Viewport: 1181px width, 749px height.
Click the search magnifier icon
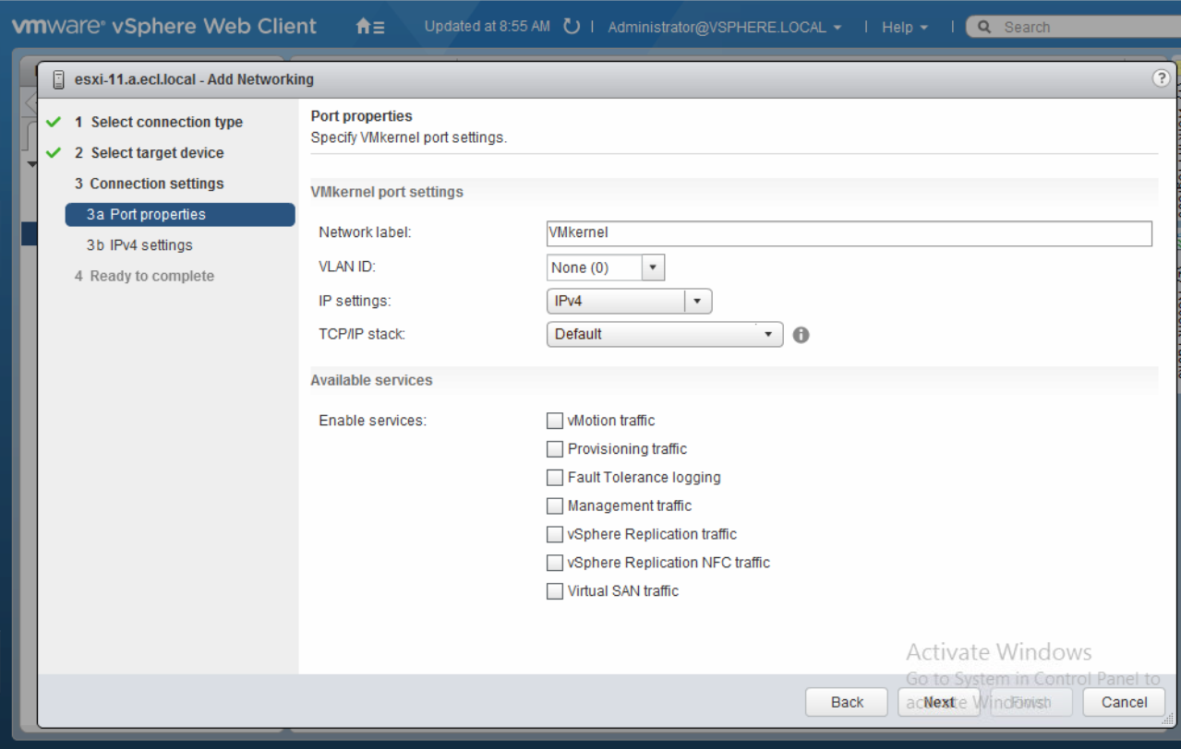tap(985, 28)
